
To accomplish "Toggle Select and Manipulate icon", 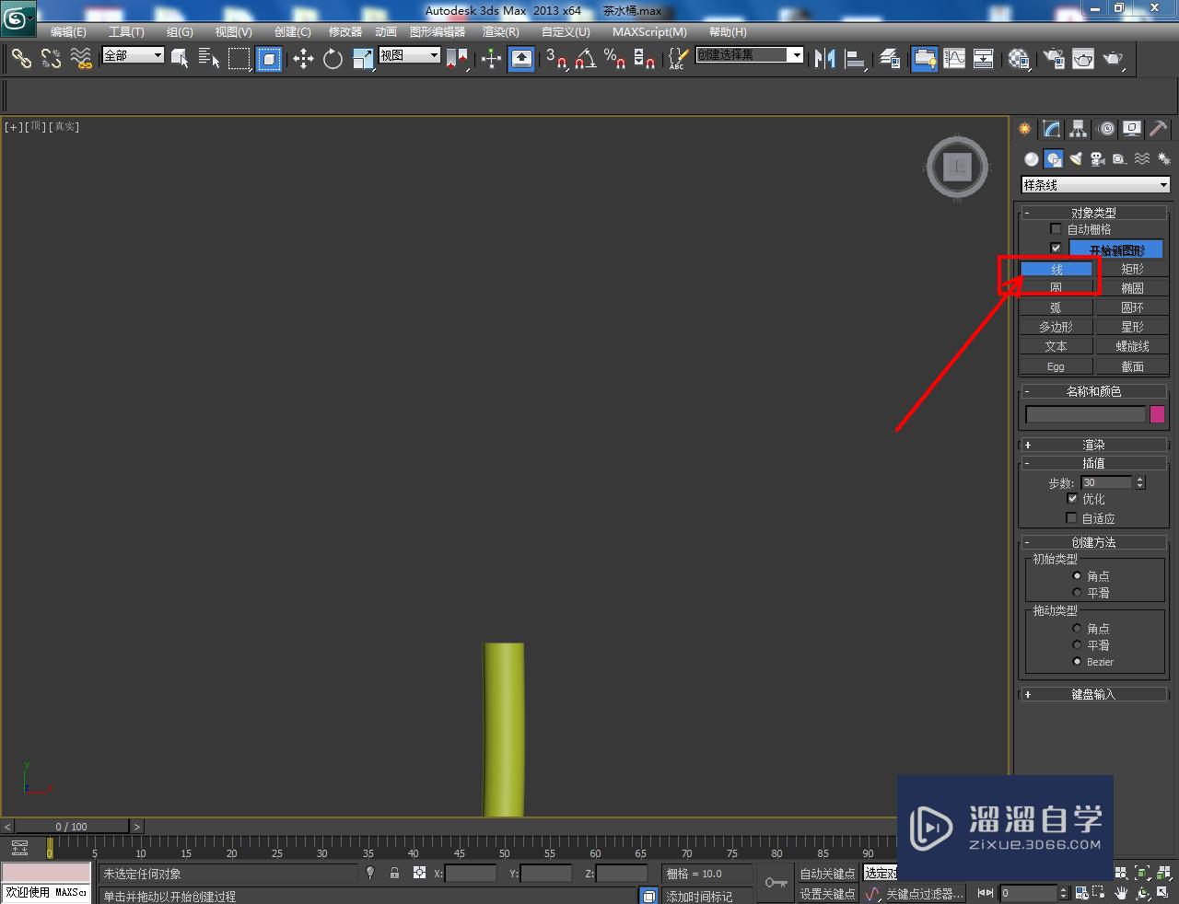I will pos(491,59).
